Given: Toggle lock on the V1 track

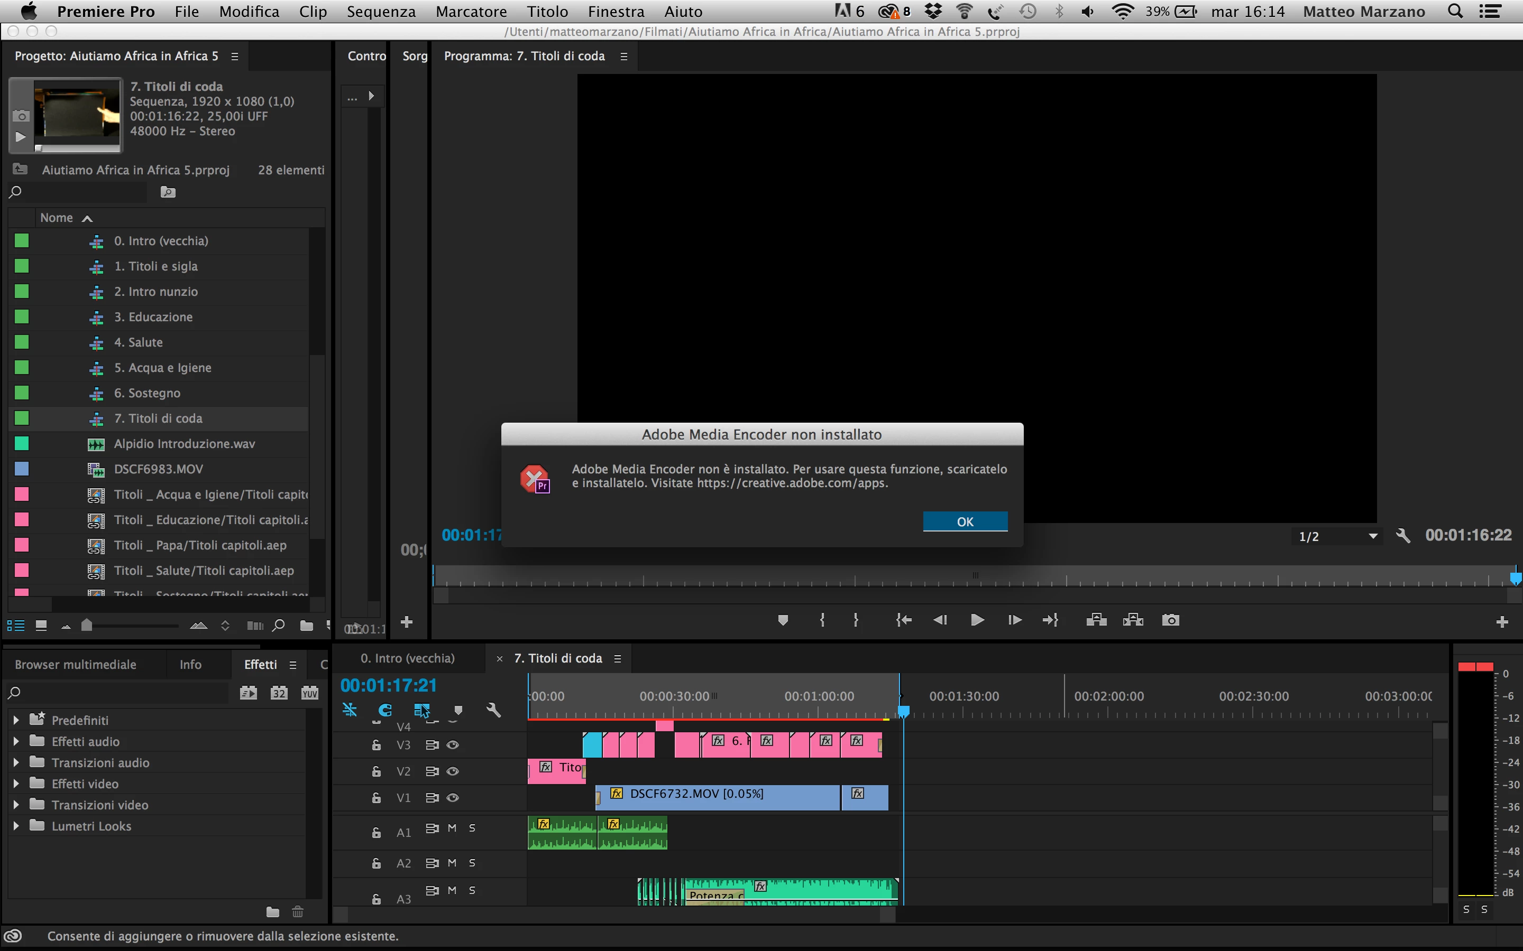Looking at the screenshot, I should [377, 798].
